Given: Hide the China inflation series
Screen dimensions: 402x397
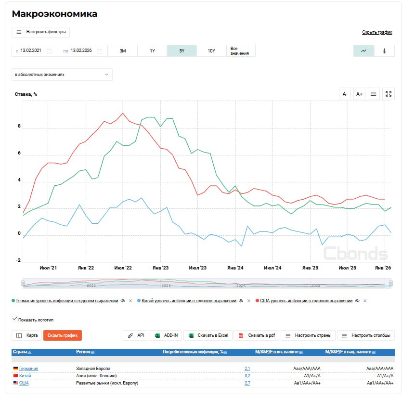Looking at the screenshot, I should 241,301.
